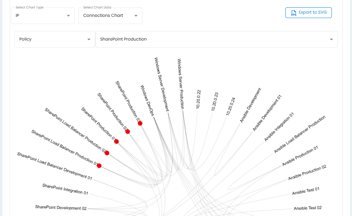Screen dimensions: 352x216
Task: Open the SharePoint Production policy selector
Action: click(216, 39)
